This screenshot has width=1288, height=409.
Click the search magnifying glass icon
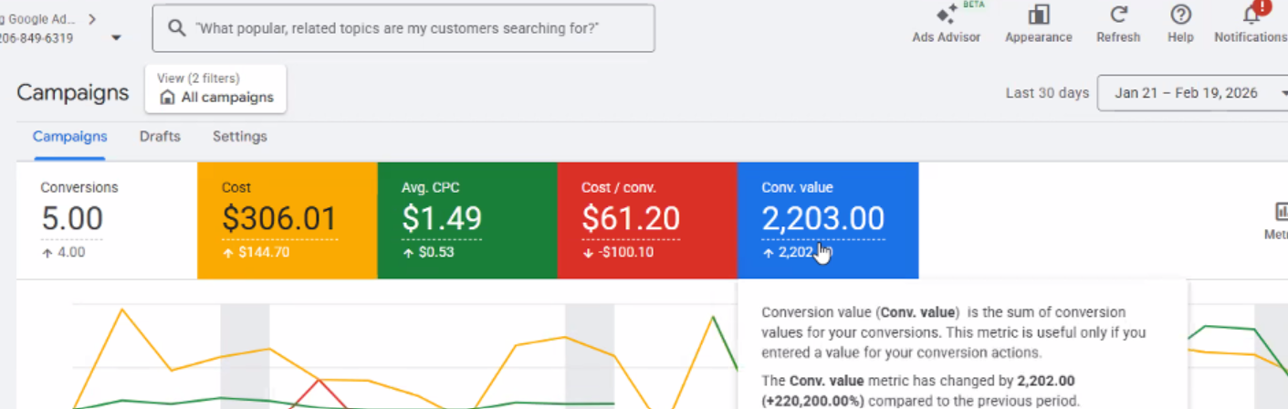click(177, 28)
